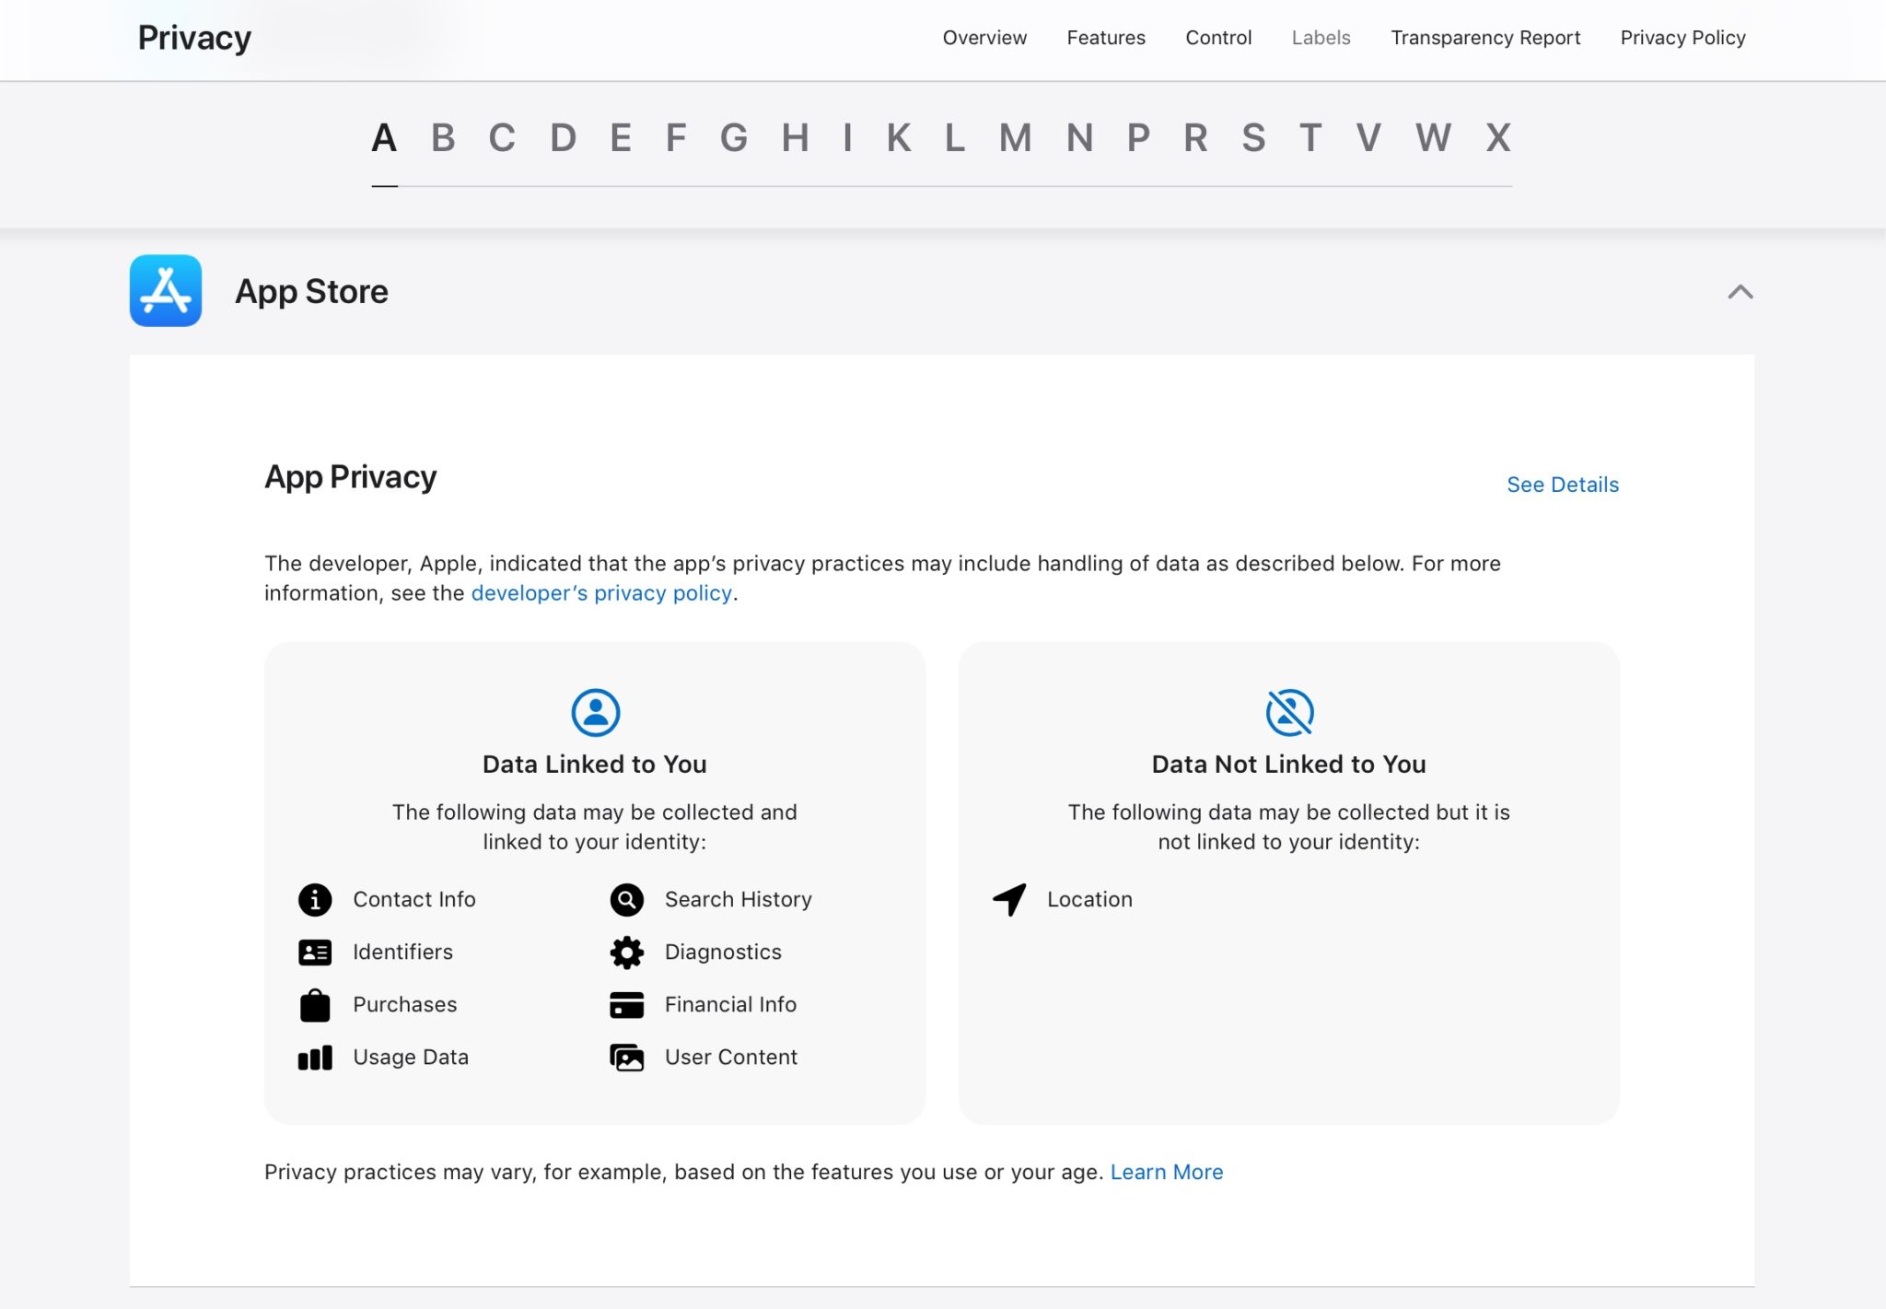Image resolution: width=1886 pixels, height=1309 pixels.
Task: Click the Data Linked to You person icon
Action: (594, 711)
